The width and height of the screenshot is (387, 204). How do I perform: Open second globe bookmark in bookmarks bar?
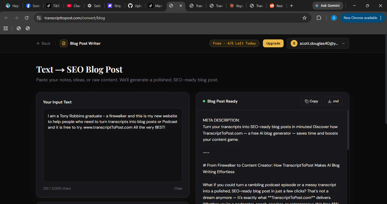coord(28,28)
